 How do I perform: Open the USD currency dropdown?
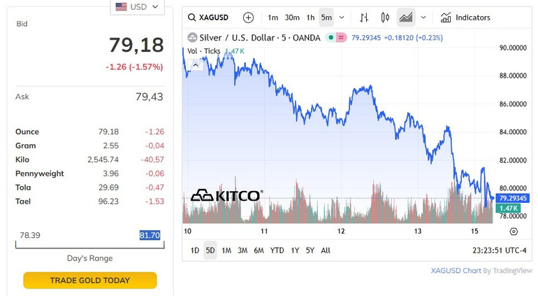pyautogui.click(x=138, y=7)
